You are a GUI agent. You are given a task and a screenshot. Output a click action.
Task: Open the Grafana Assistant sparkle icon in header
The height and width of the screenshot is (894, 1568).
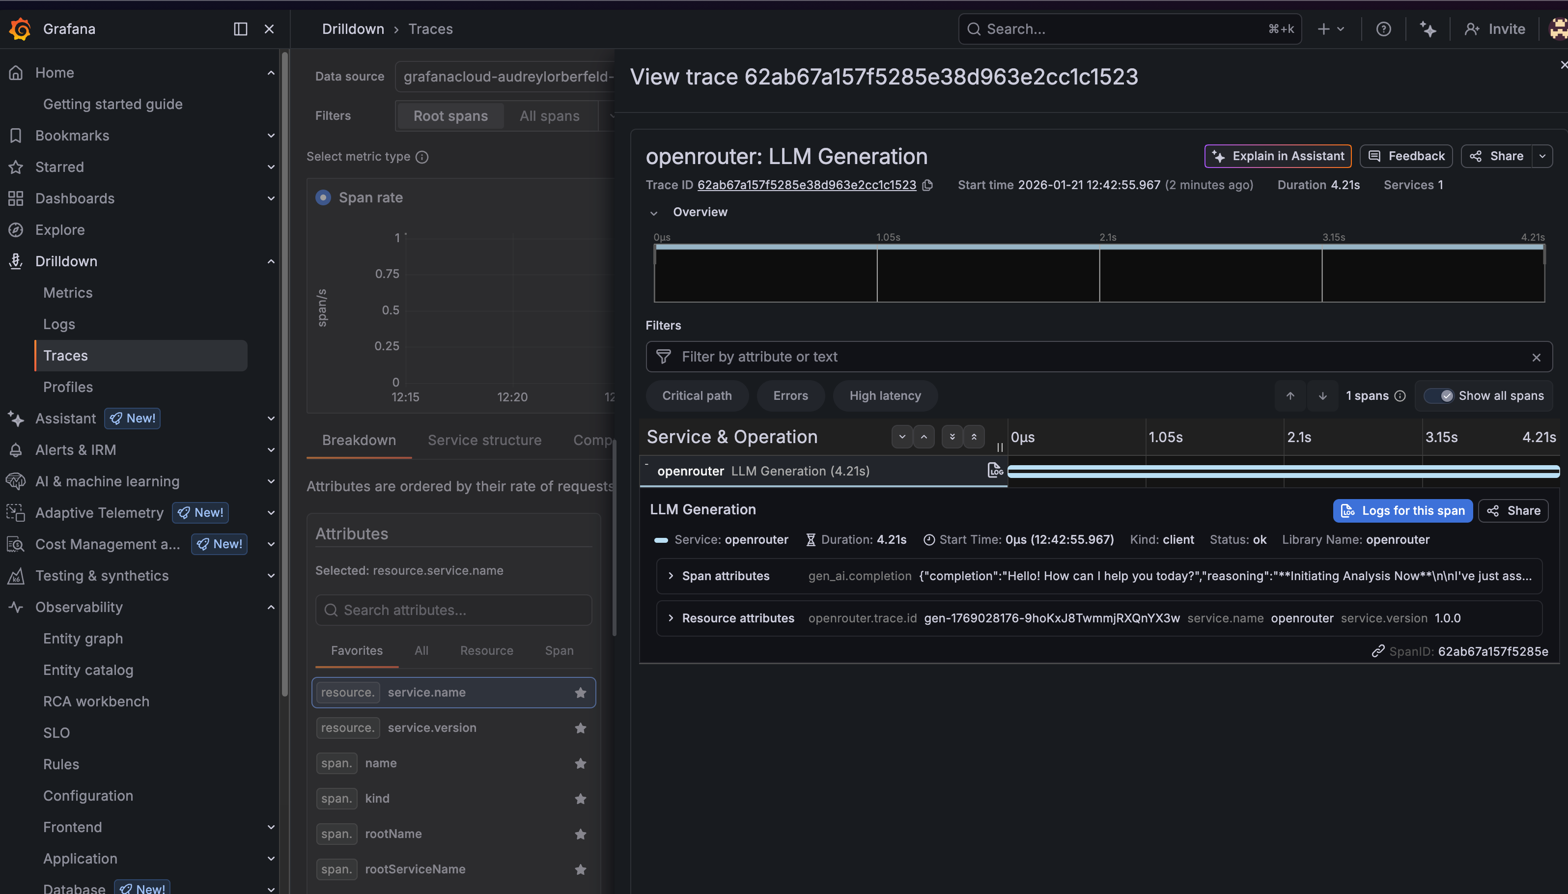point(1428,29)
